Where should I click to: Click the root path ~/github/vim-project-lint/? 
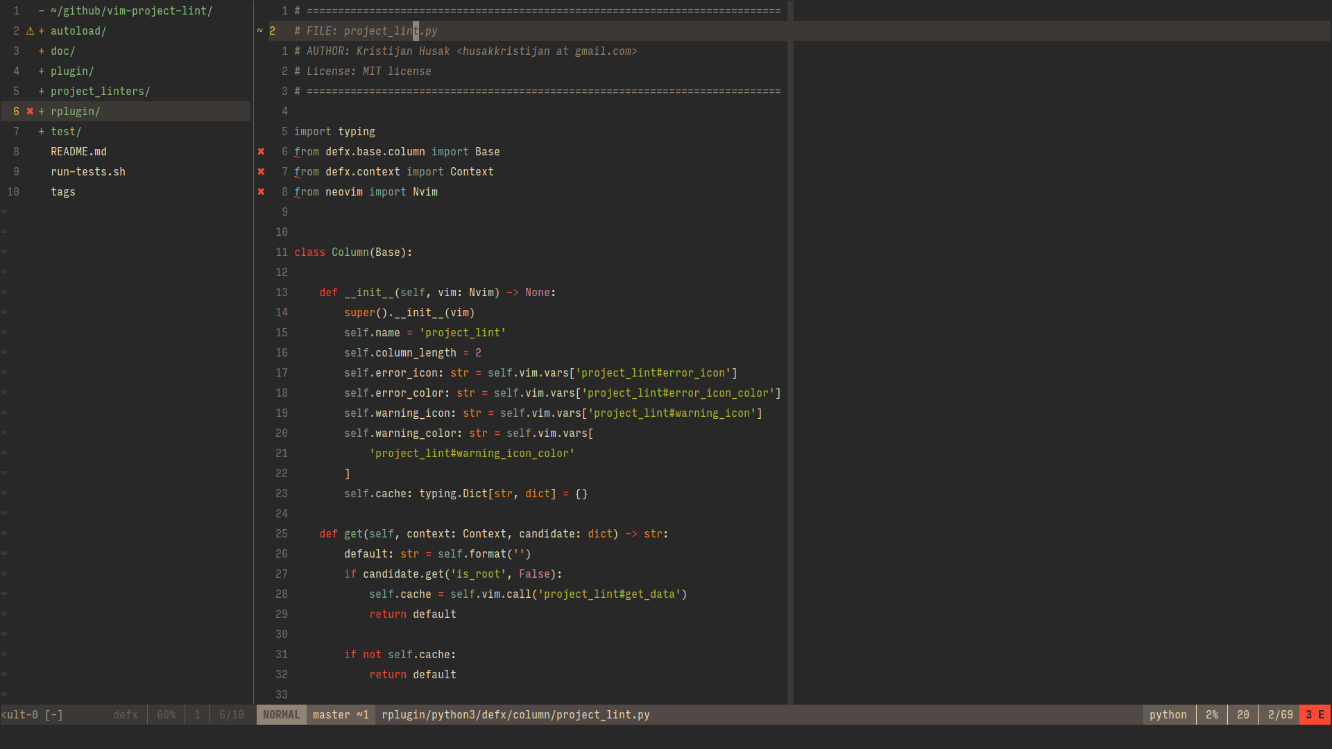[132, 11]
